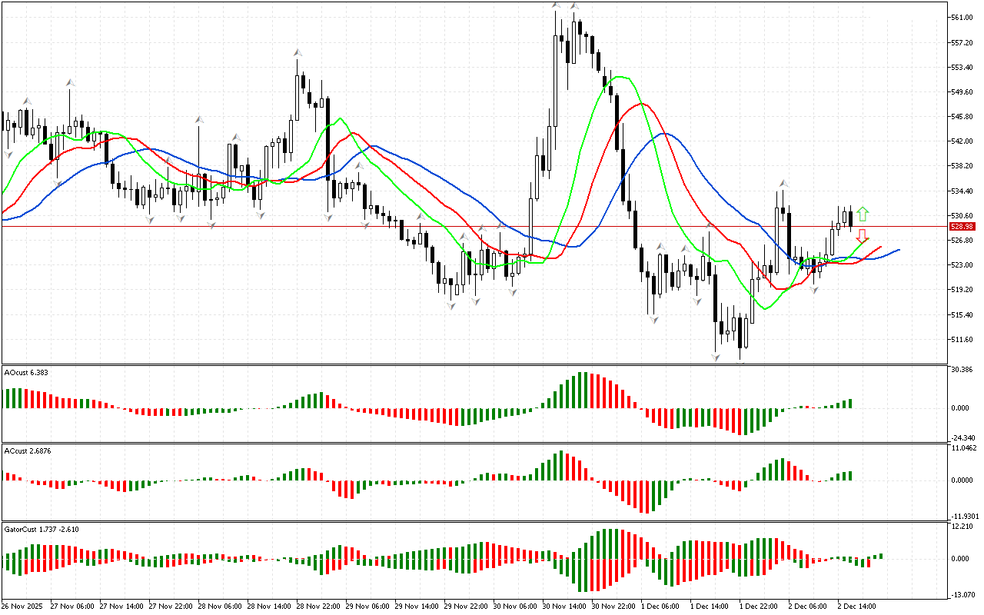Screen dimensions: 984x615
Task: Select the up fractal above the 28 Nov 06:00 wick
Action: [198, 119]
